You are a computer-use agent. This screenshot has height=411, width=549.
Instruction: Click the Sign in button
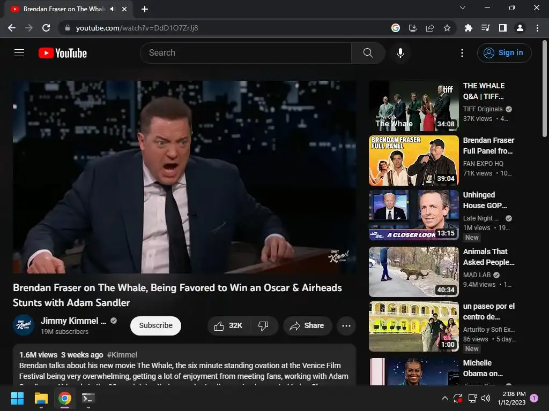504,53
